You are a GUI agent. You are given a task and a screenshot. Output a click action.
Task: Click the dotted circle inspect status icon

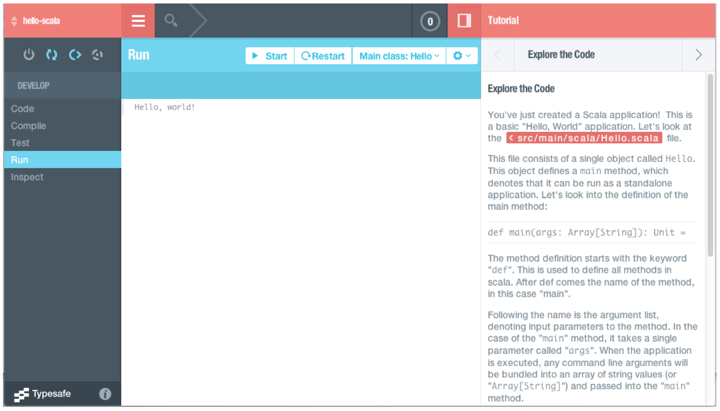tap(97, 55)
